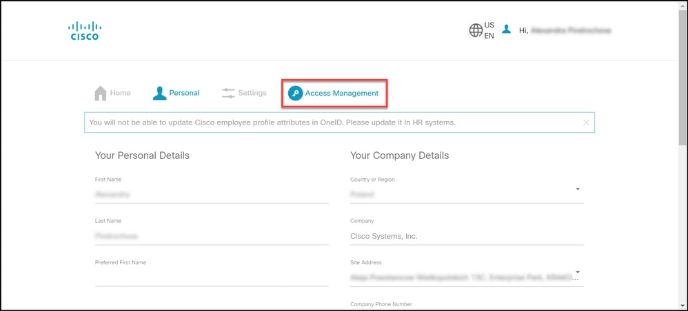Viewport: 688px width, 311px height.
Task: Click the First Name field
Action: tap(212, 194)
